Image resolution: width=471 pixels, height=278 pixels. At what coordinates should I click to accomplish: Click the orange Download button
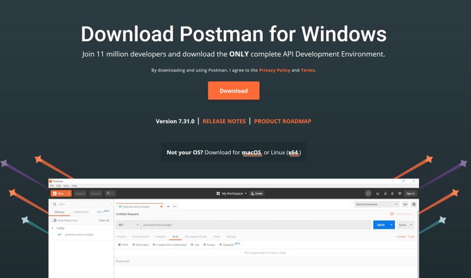233,91
